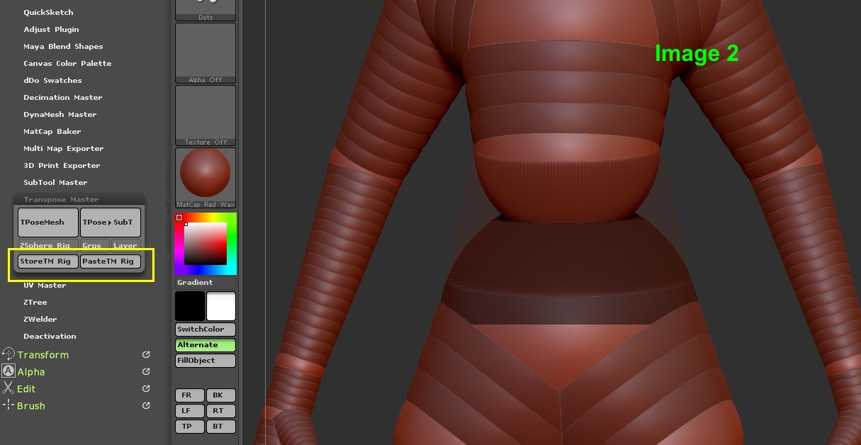Expand the 3D Print Exporter section
The image size is (861, 445).
tap(62, 165)
